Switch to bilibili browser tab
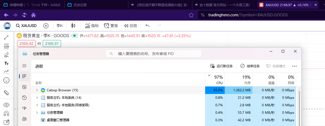325x126 pixels. [32, 5]
